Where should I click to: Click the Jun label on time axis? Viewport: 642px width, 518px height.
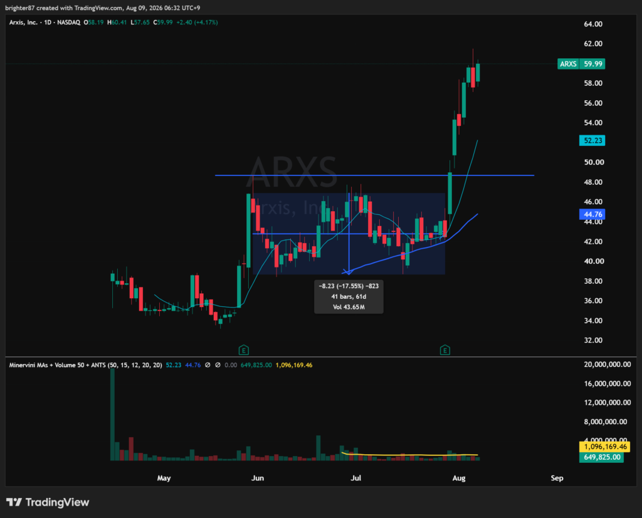258,478
